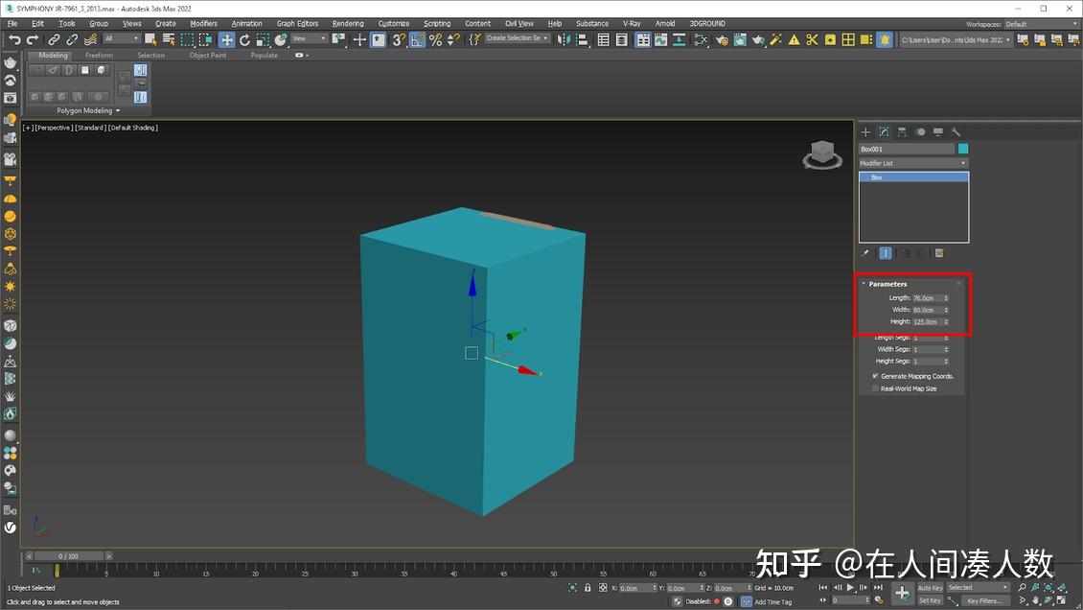The width and height of the screenshot is (1083, 610).
Task: Open the Curve Editor
Action: click(x=661, y=40)
